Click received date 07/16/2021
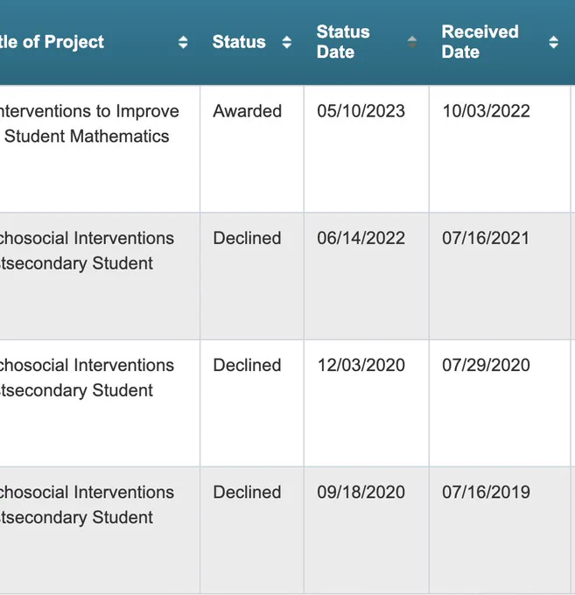 486,238
